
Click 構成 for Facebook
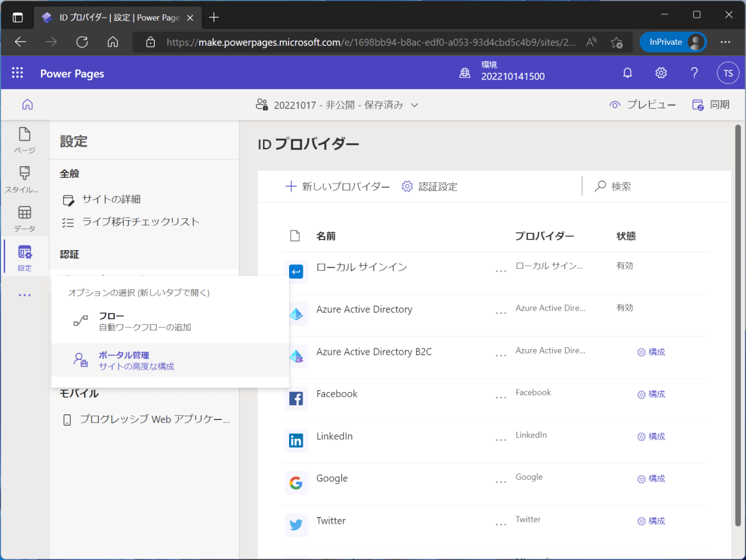(x=651, y=394)
